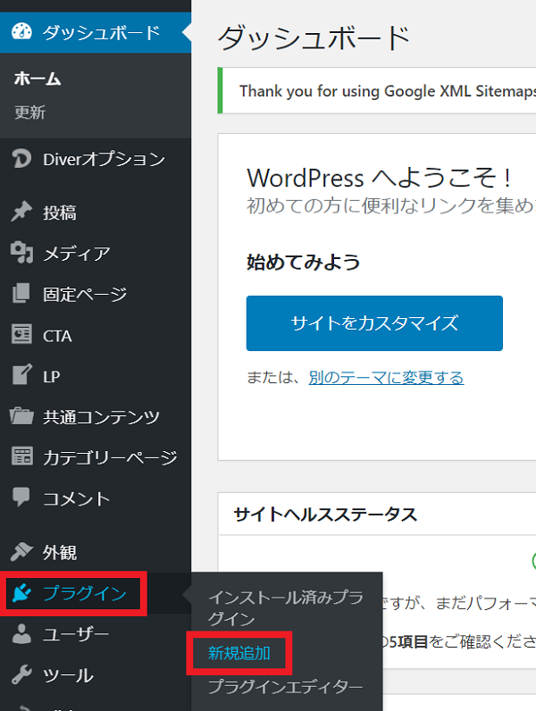Click the Comments speech bubble icon
The height and width of the screenshot is (711, 536).
coord(21,498)
